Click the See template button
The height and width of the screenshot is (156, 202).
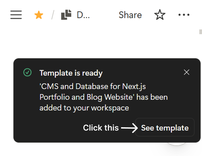[x=165, y=128]
